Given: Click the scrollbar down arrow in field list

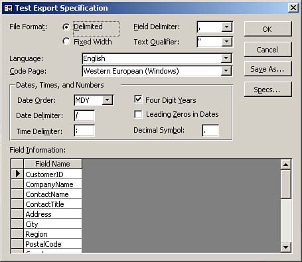Looking at the screenshot, I should pos(285,247).
